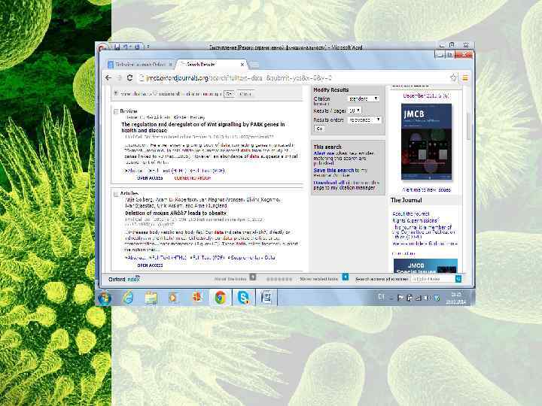The height and width of the screenshot is (406, 542).
Task: Bookmark this page with the star
Action: click(x=453, y=78)
